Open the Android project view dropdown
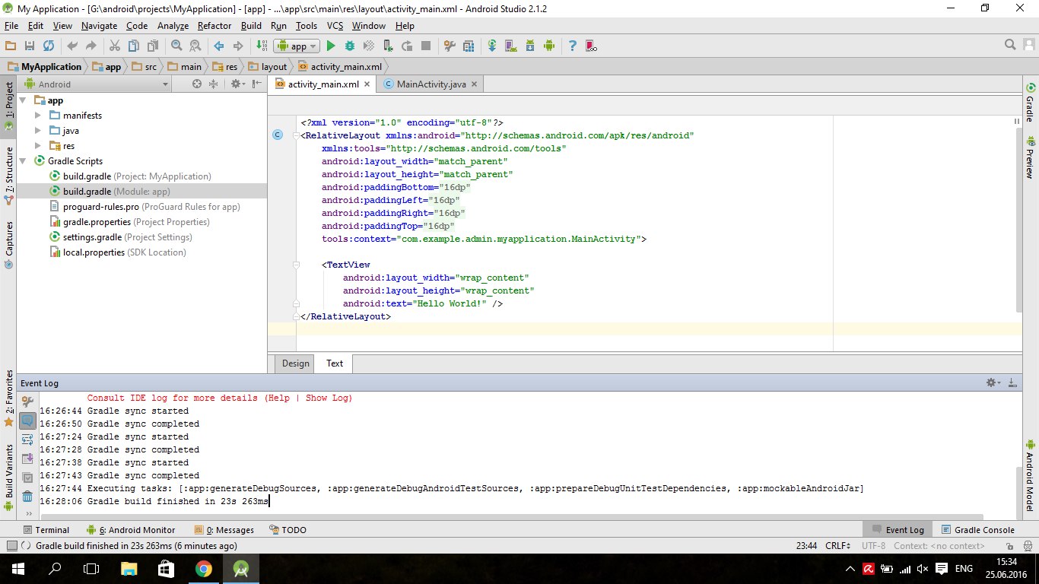This screenshot has height=584, width=1039. (x=96, y=84)
